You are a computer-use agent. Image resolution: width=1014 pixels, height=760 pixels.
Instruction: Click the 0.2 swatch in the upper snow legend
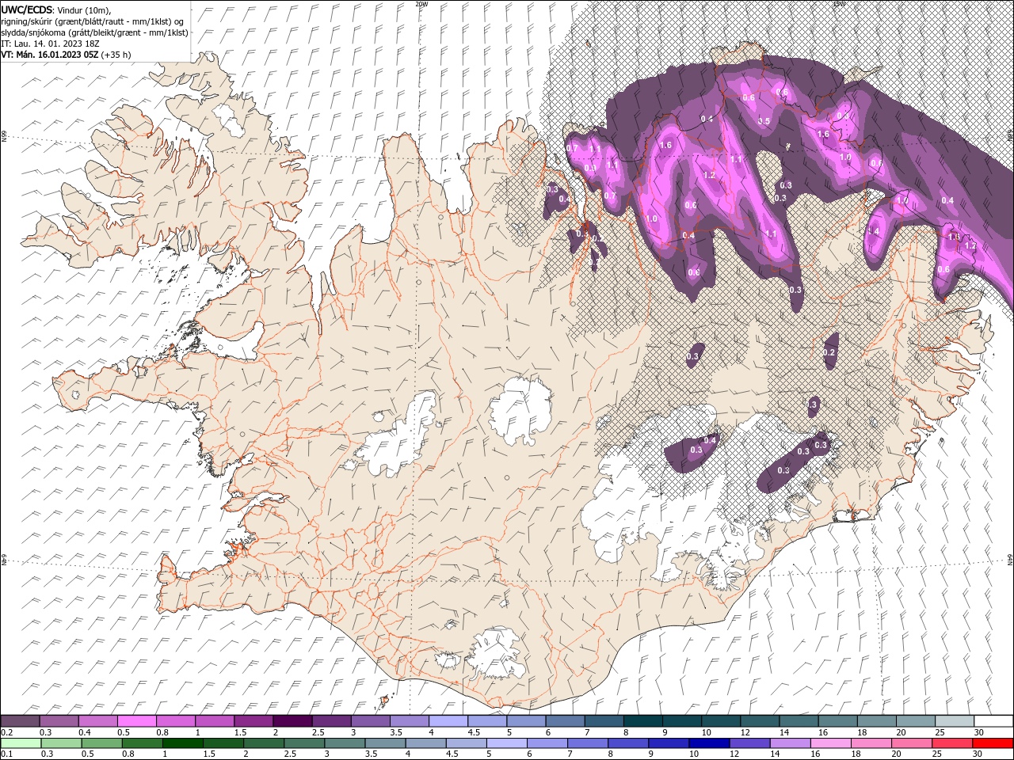pos(20,721)
